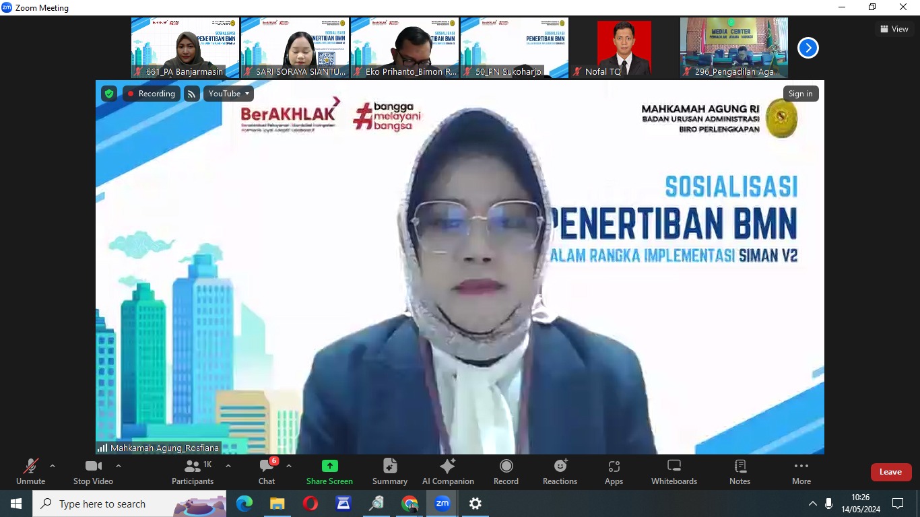Screen dimensions: 920x517
Task: Select the Nofal TQ participant thumbnail
Action: pos(624,48)
